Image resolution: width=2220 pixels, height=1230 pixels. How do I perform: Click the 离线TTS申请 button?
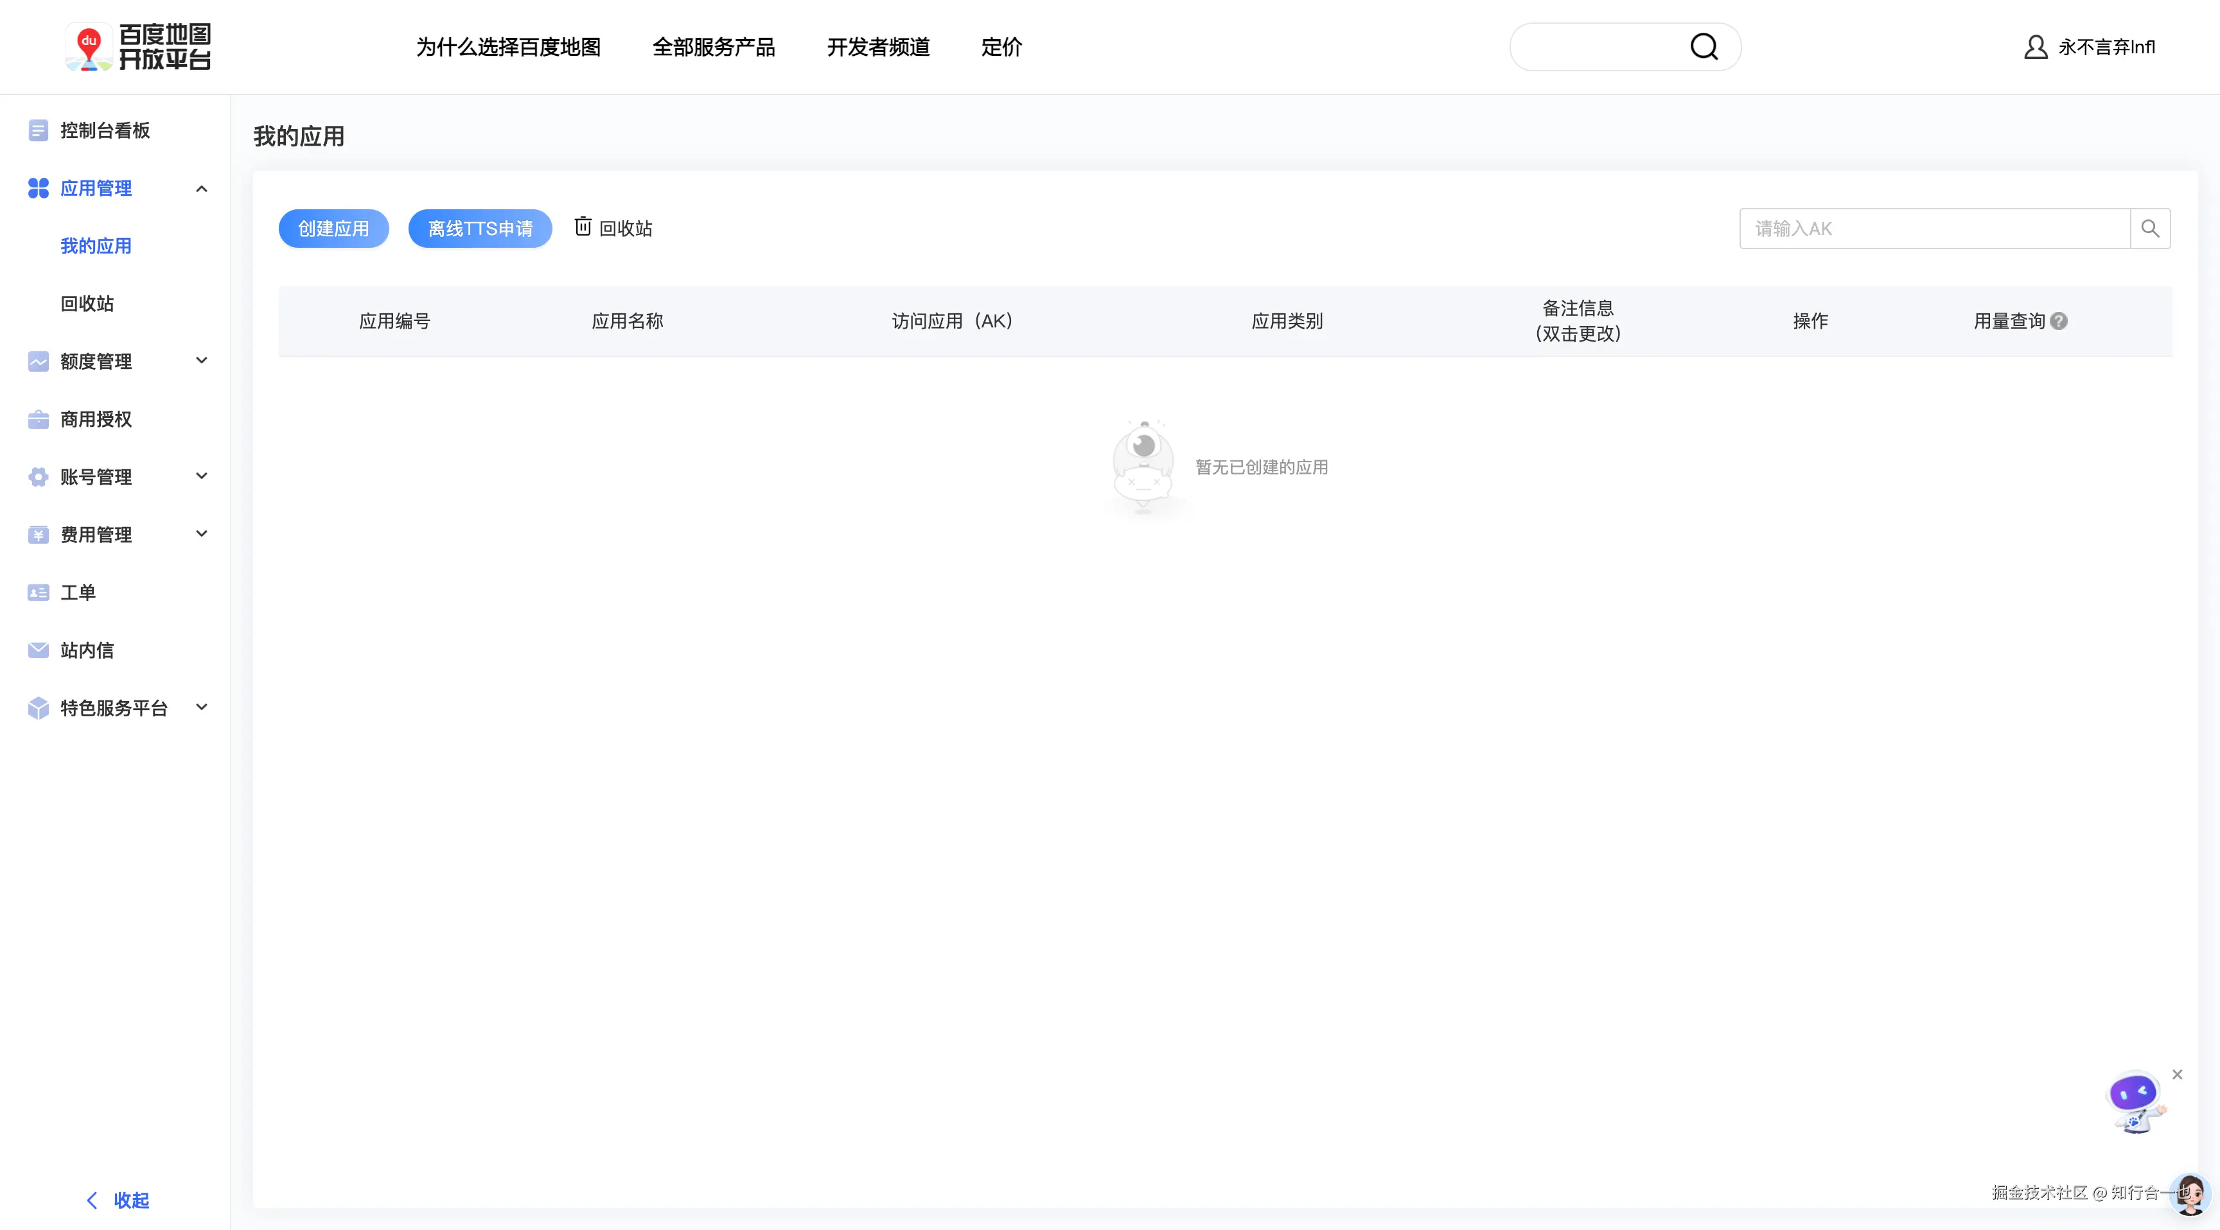pos(480,229)
